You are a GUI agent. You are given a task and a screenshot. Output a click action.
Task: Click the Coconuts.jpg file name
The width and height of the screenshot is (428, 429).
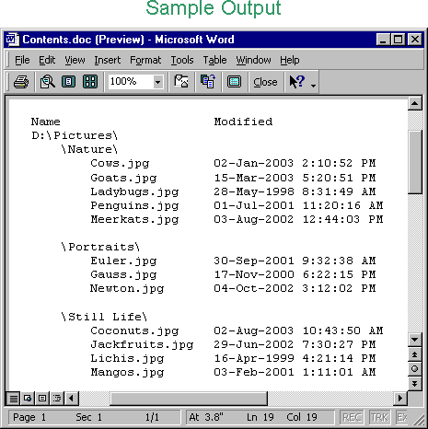coord(134,330)
